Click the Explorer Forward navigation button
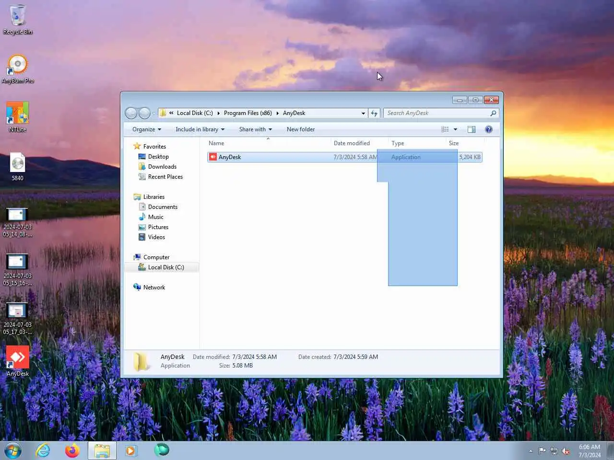This screenshot has width=614, height=460. pyautogui.click(x=144, y=113)
